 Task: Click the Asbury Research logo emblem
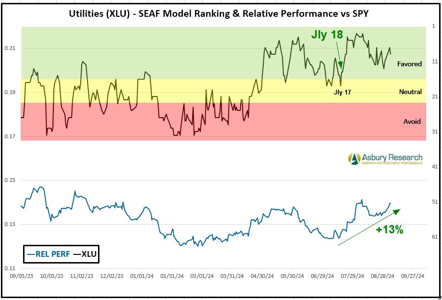click(354, 159)
